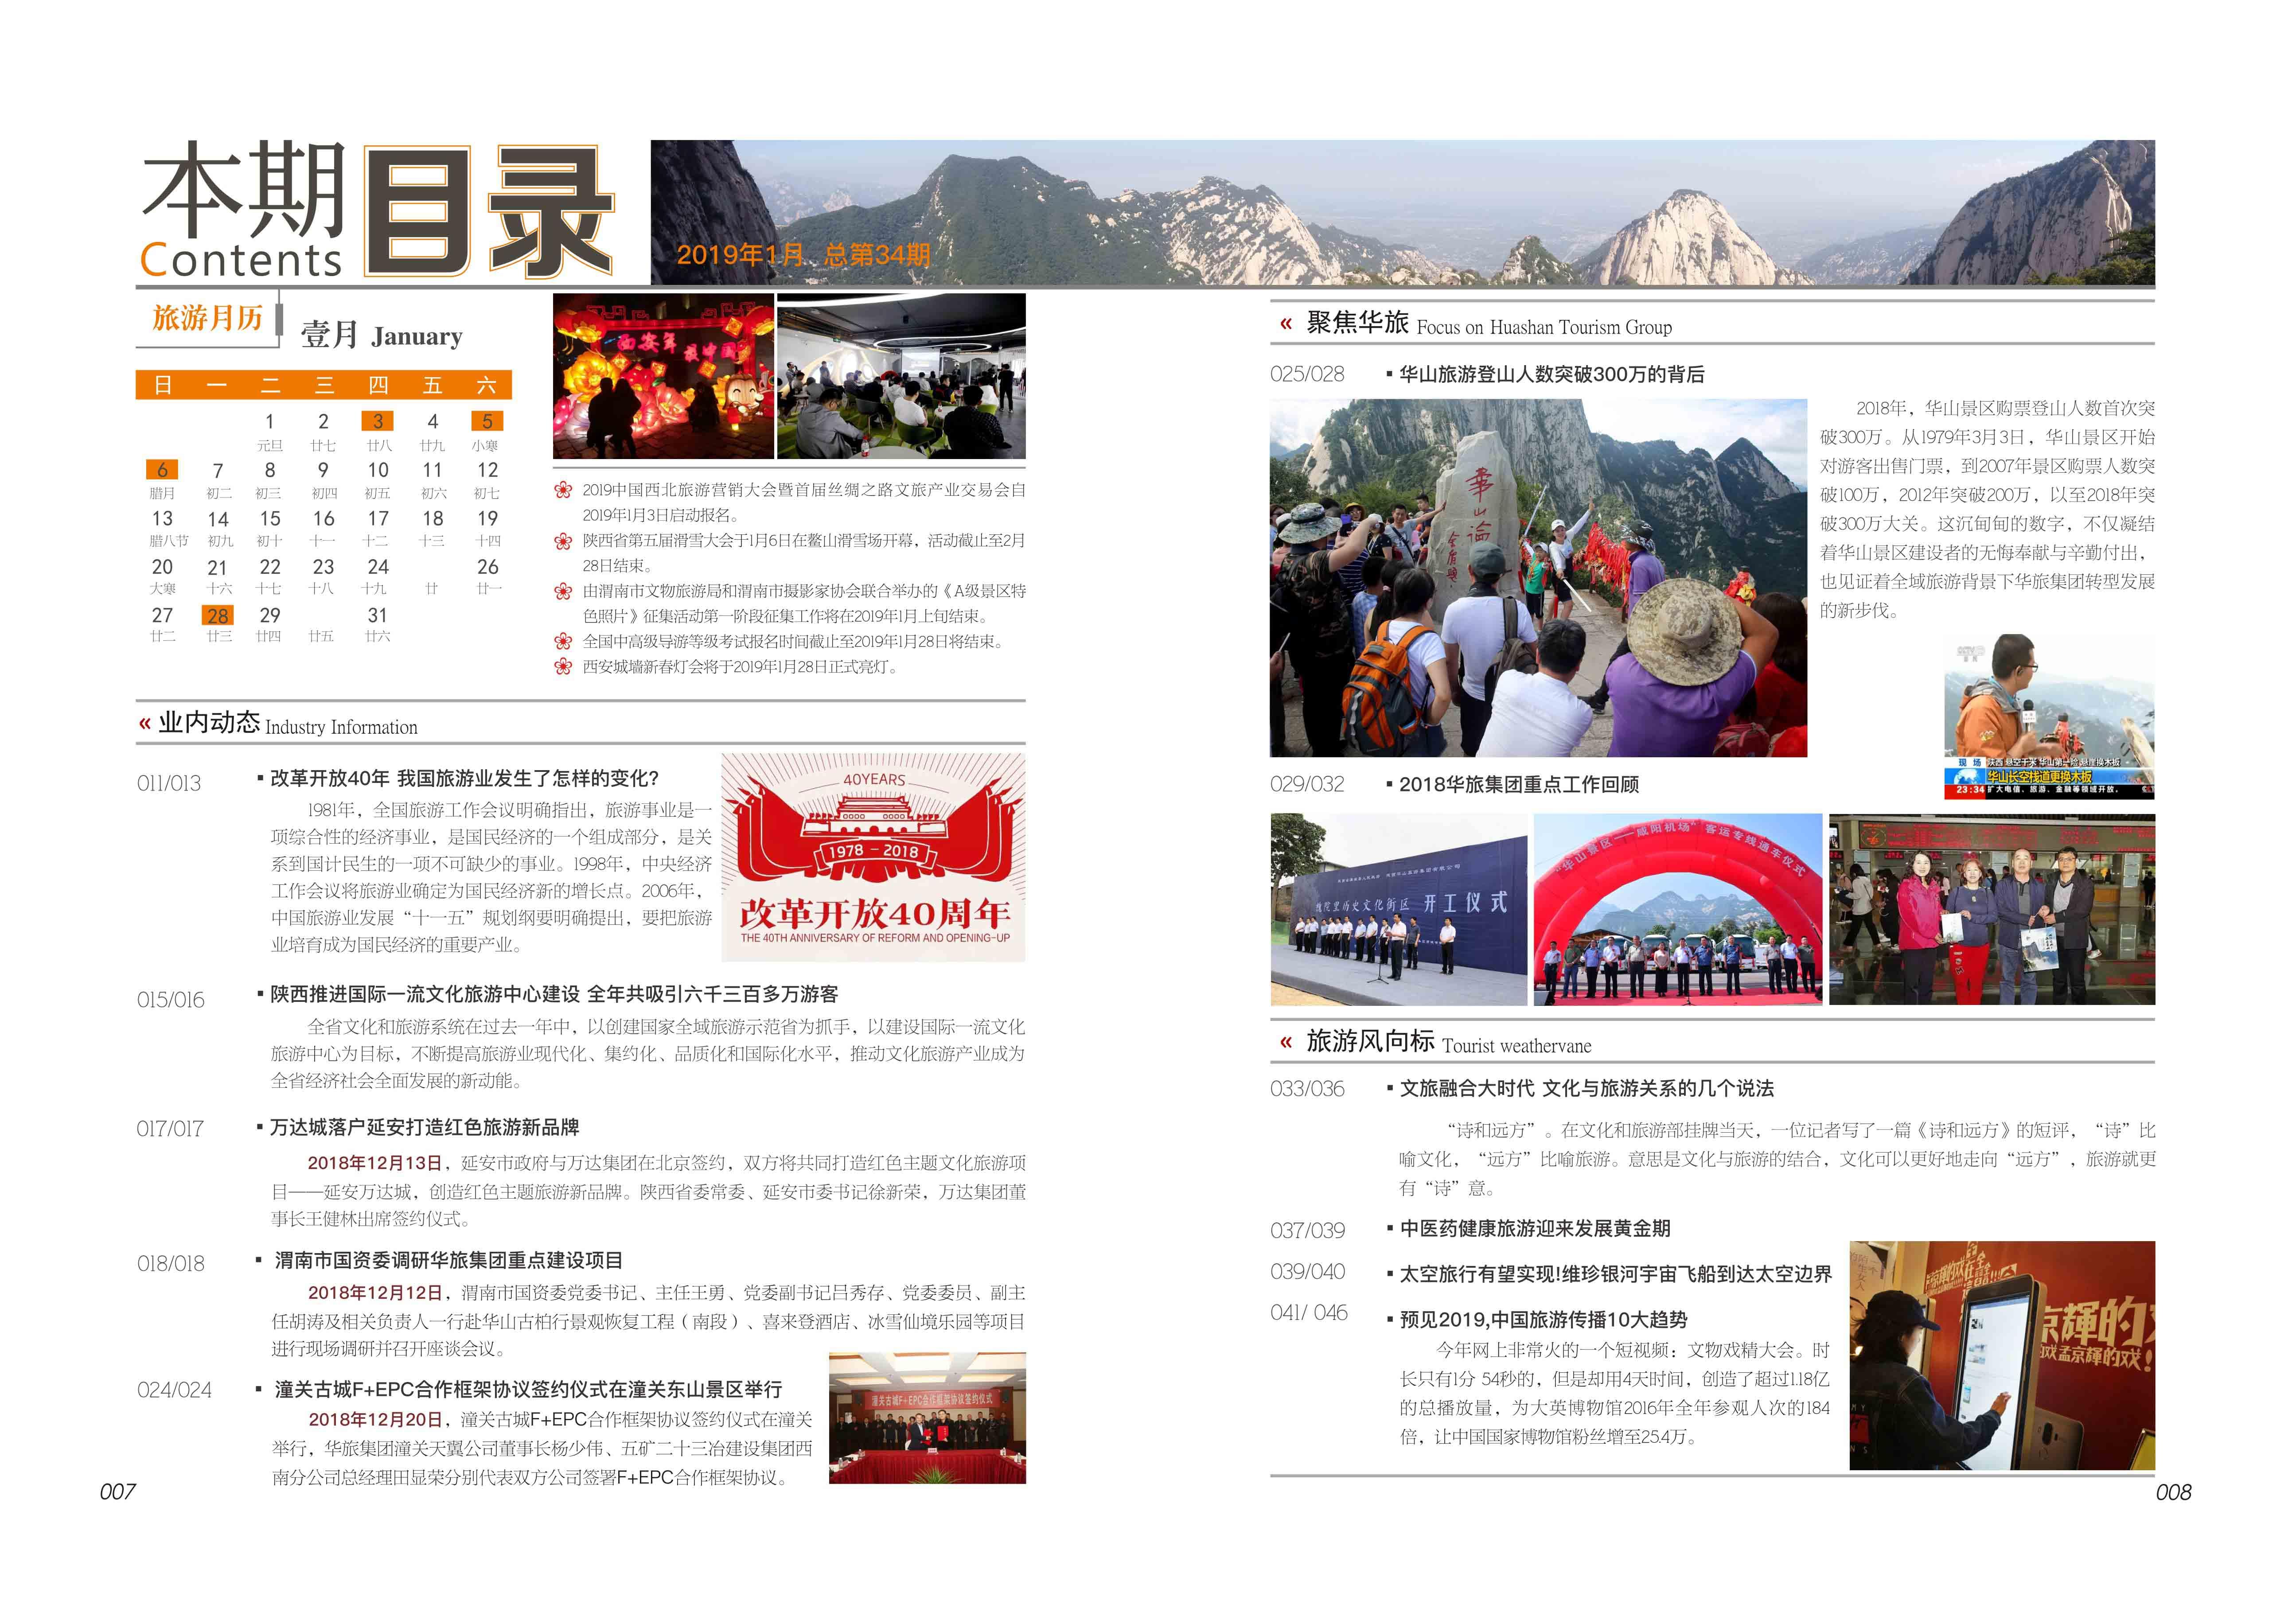Click flower bullet beside 西安城墙新春灯会 item

point(563,667)
